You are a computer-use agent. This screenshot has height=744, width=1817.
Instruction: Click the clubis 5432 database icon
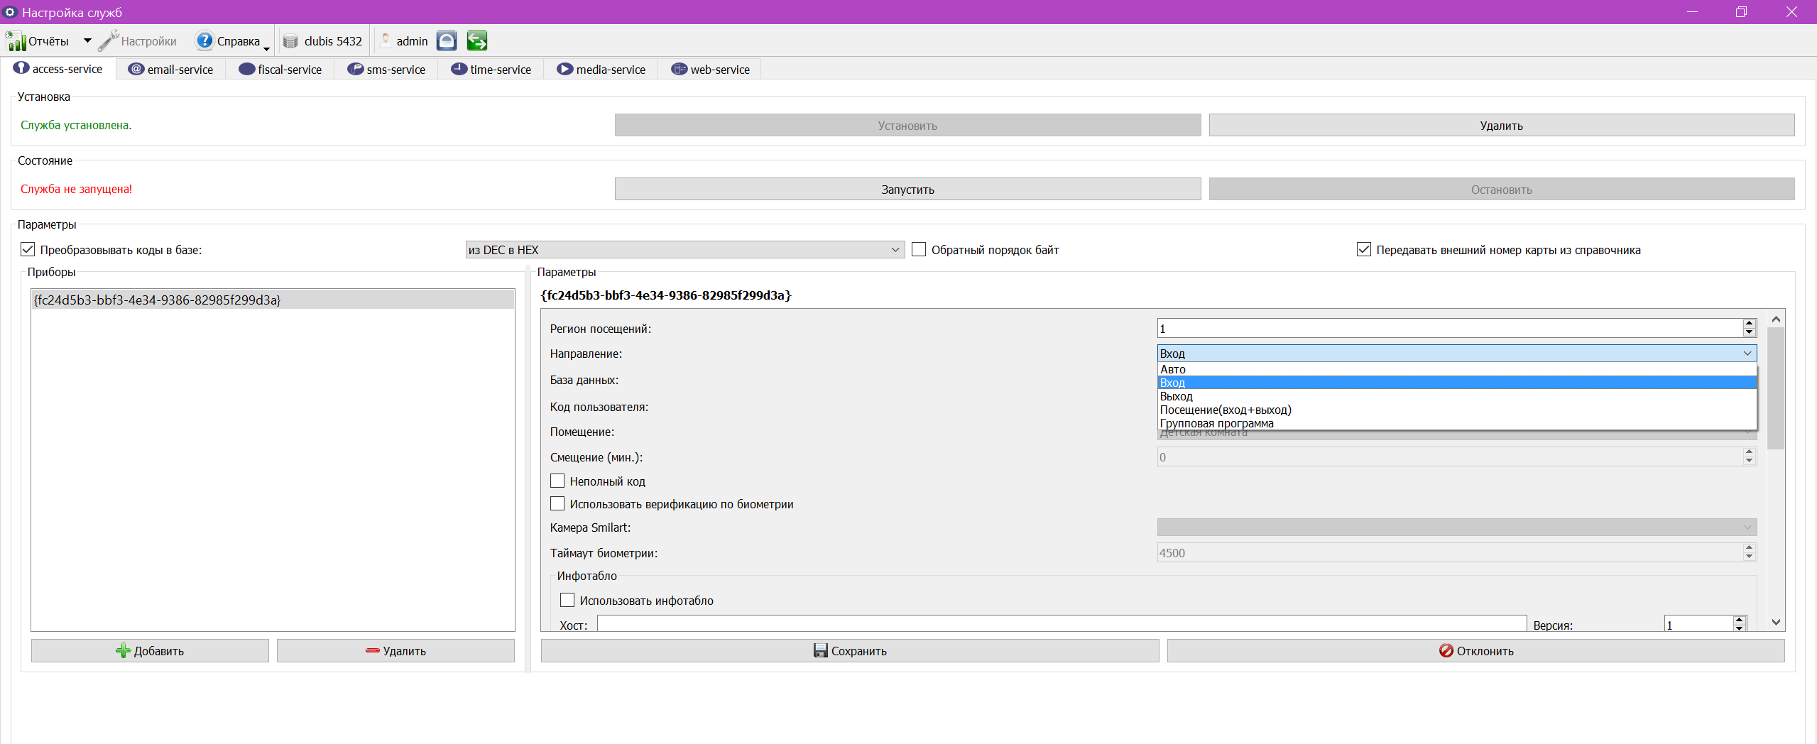(290, 41)
